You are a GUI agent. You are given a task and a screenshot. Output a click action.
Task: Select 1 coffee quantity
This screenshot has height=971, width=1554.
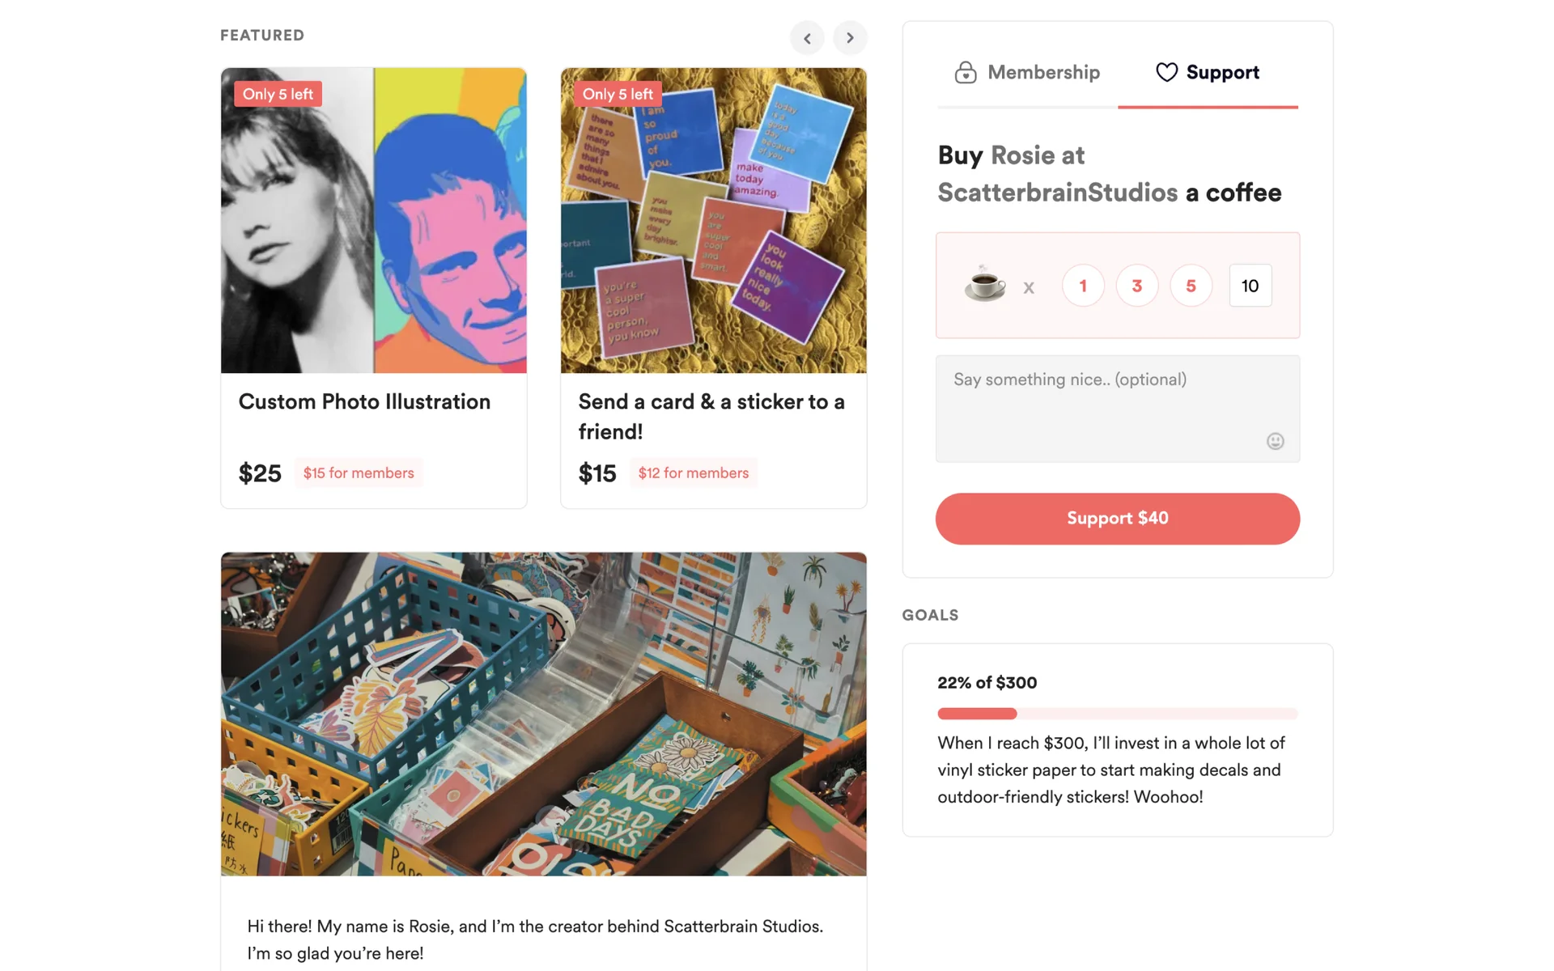(x=1083, y=286)
